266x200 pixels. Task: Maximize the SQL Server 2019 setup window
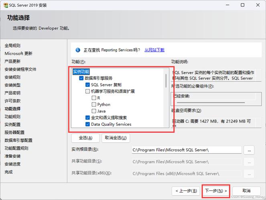pos(243,5)
